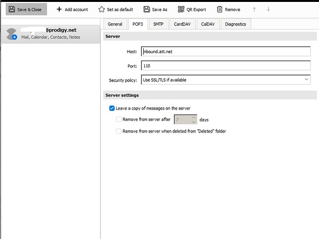Uncheck Leave a copy of messages on server
Screen dimensions: 319x239
tap(112, 109)
